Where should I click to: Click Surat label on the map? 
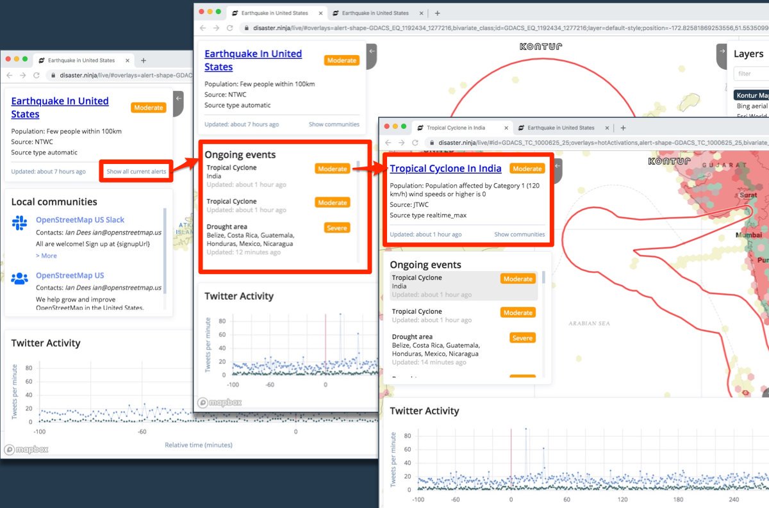point(748,194)
